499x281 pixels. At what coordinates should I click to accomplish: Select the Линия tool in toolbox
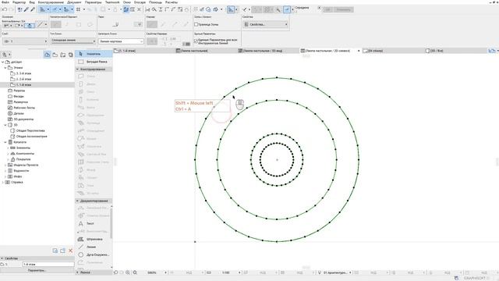click(x=94, y=247)
